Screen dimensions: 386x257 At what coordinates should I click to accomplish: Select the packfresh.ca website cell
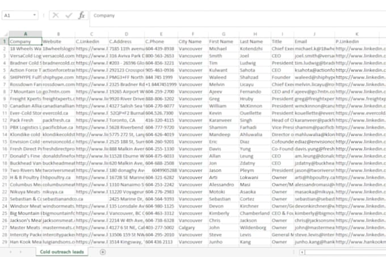[x=58, y=120]
